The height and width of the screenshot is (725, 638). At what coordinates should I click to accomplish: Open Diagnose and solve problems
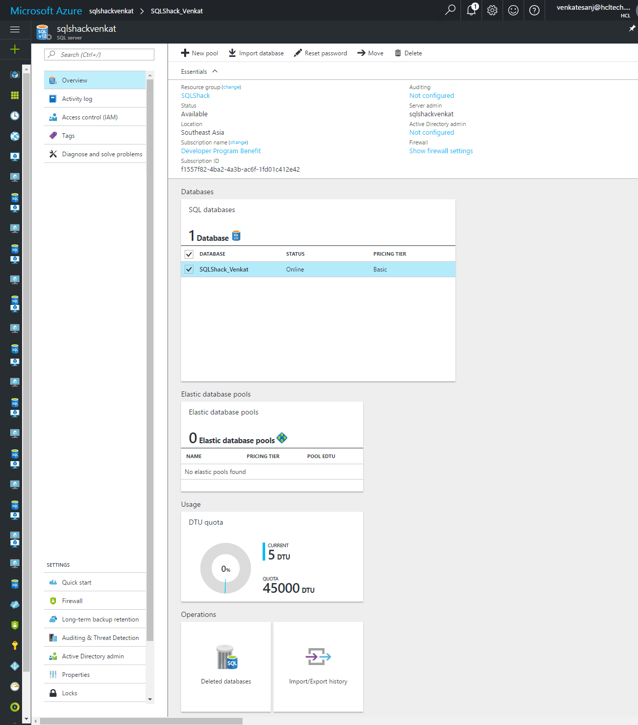(x=95, y=154)
